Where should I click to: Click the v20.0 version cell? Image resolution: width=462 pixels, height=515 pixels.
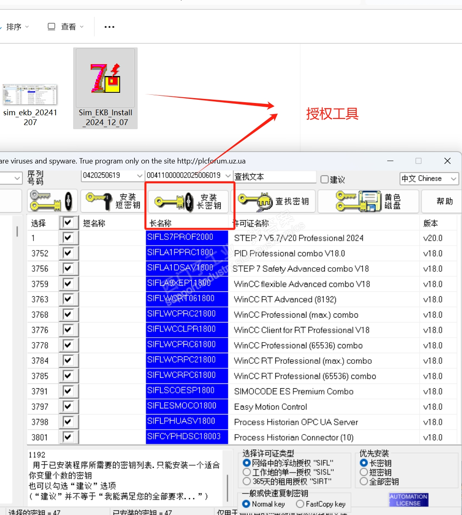(x=433, y=238)
